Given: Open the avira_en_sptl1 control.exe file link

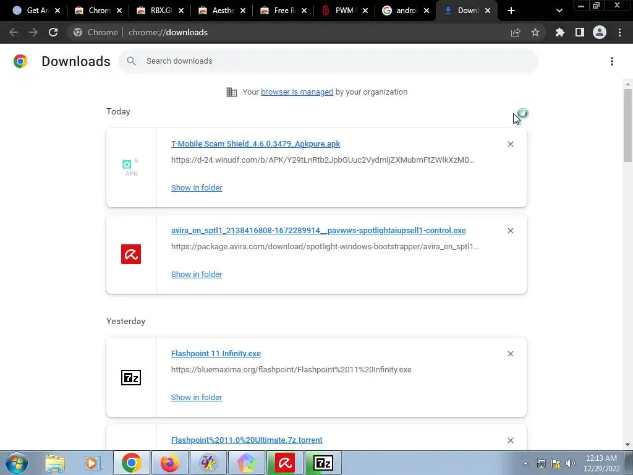Looking at the screenshot, I should click(x=318, y=230).
